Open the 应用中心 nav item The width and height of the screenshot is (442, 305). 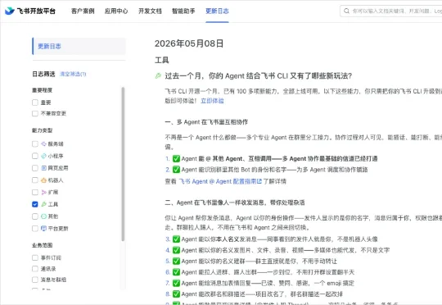[x=116, y=11]
